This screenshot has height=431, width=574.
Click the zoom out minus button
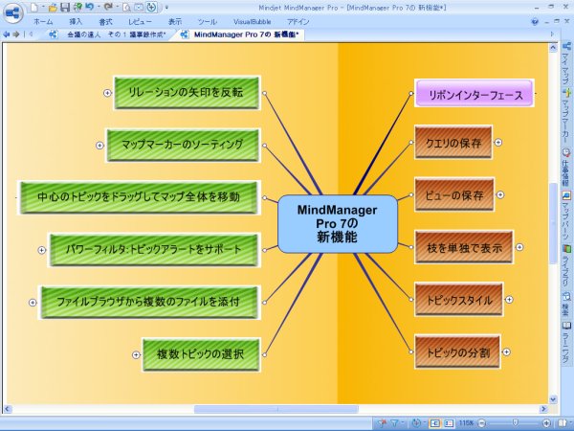click(x=482, y=423)
